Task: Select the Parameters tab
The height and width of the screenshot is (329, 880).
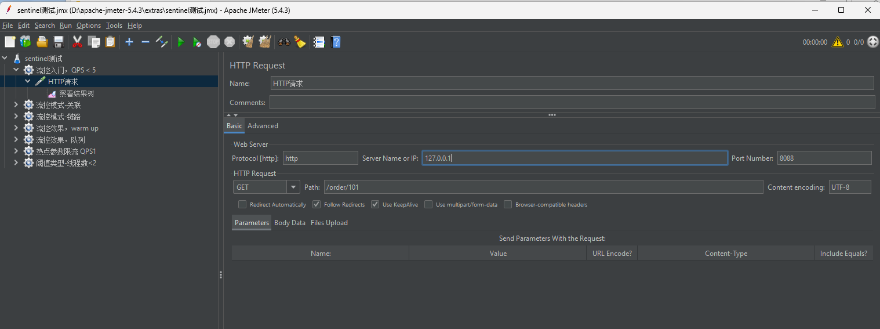Action: pyautogui.click(x=252, y=223)
